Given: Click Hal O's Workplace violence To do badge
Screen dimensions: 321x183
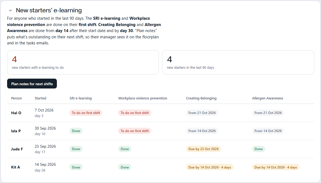Looking at the screenshot, I should tap(135, 113).
